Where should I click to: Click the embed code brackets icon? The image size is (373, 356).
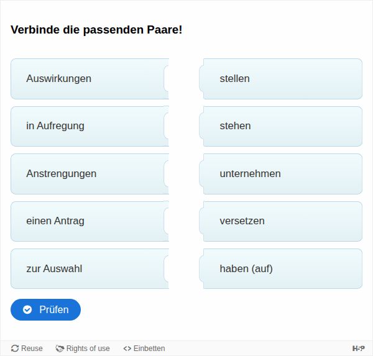coord(127,349)
